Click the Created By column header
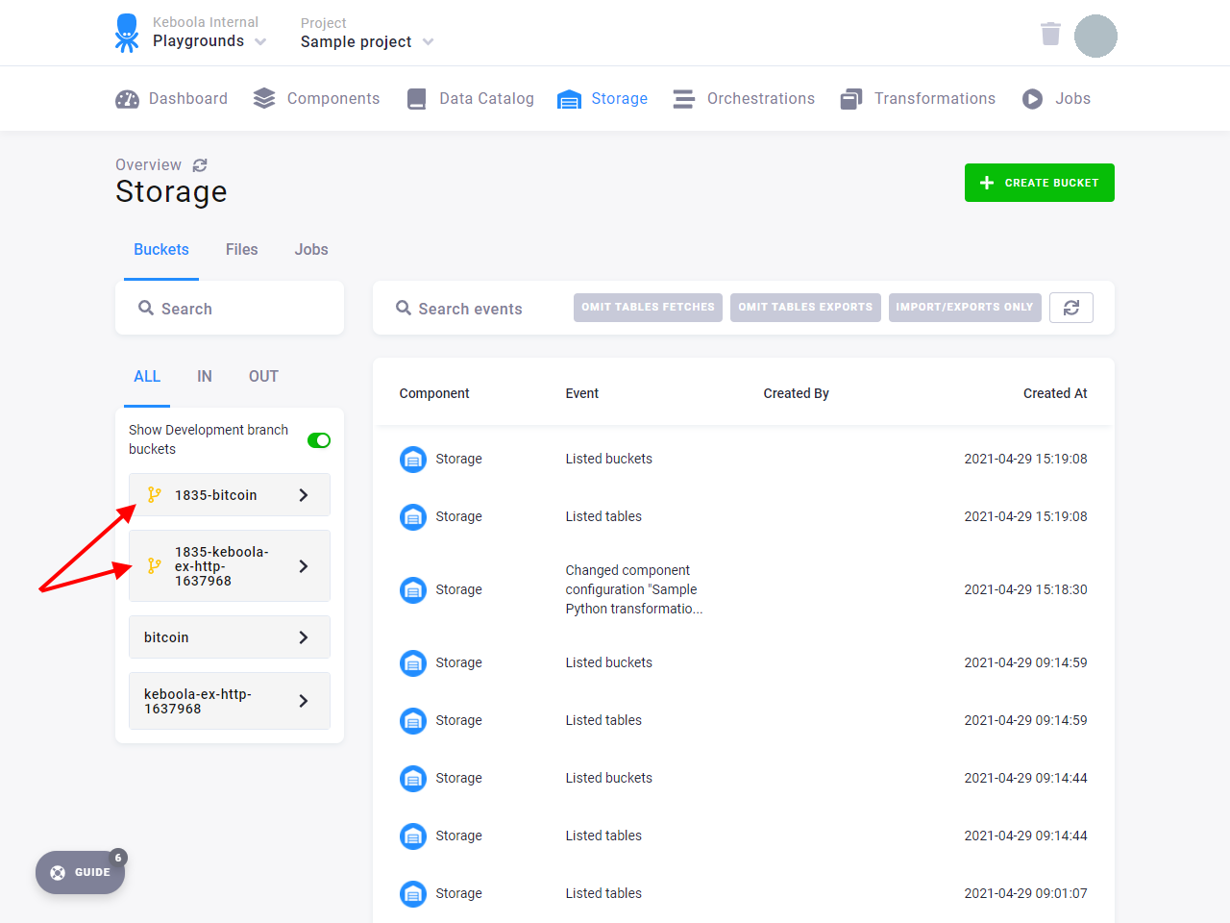 [797, 393]
